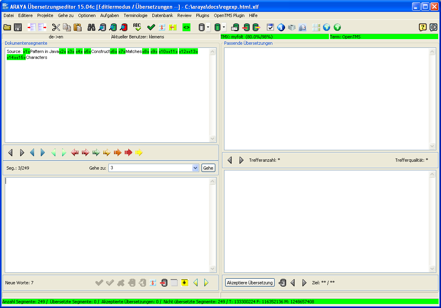The width and height of the screenshot is (441, 308).
Task: Click the floppy disk save icon
Action: coord(18,27)
